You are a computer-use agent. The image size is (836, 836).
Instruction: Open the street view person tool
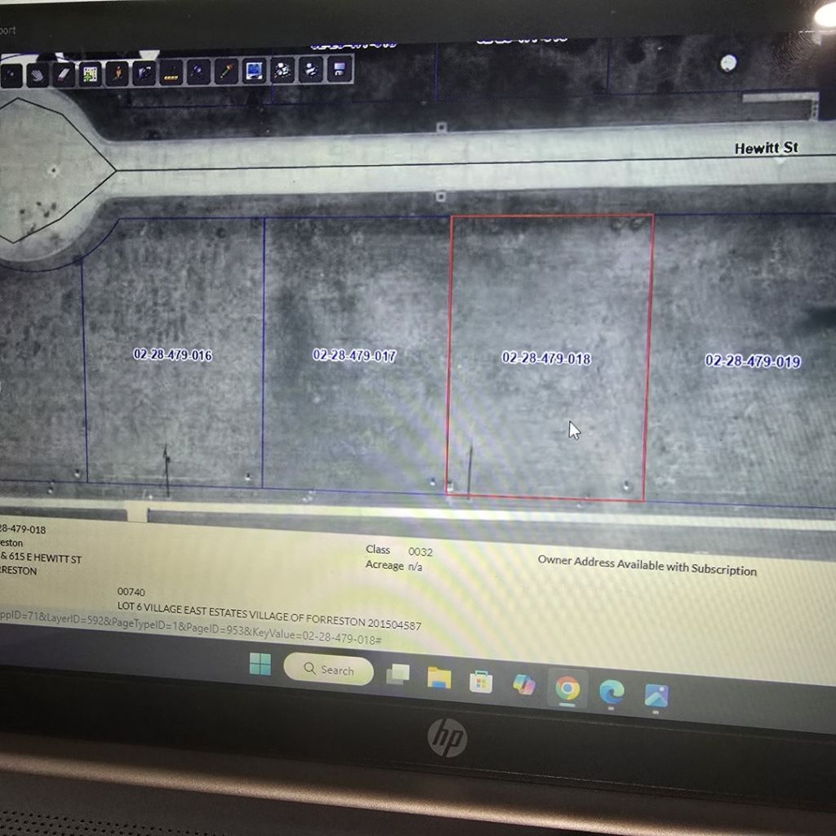118,73
